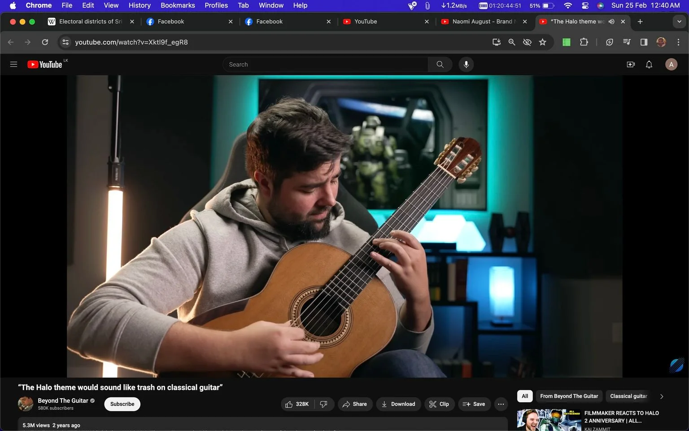The image size is (689, 431).
Task: Click into the YouTube search field
Action: [x=325, y=64]
